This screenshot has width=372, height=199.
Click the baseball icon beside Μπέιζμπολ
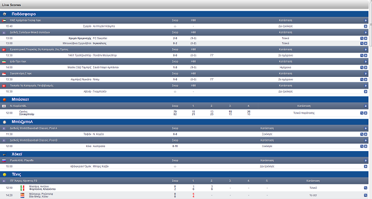[x=4, y=122]
